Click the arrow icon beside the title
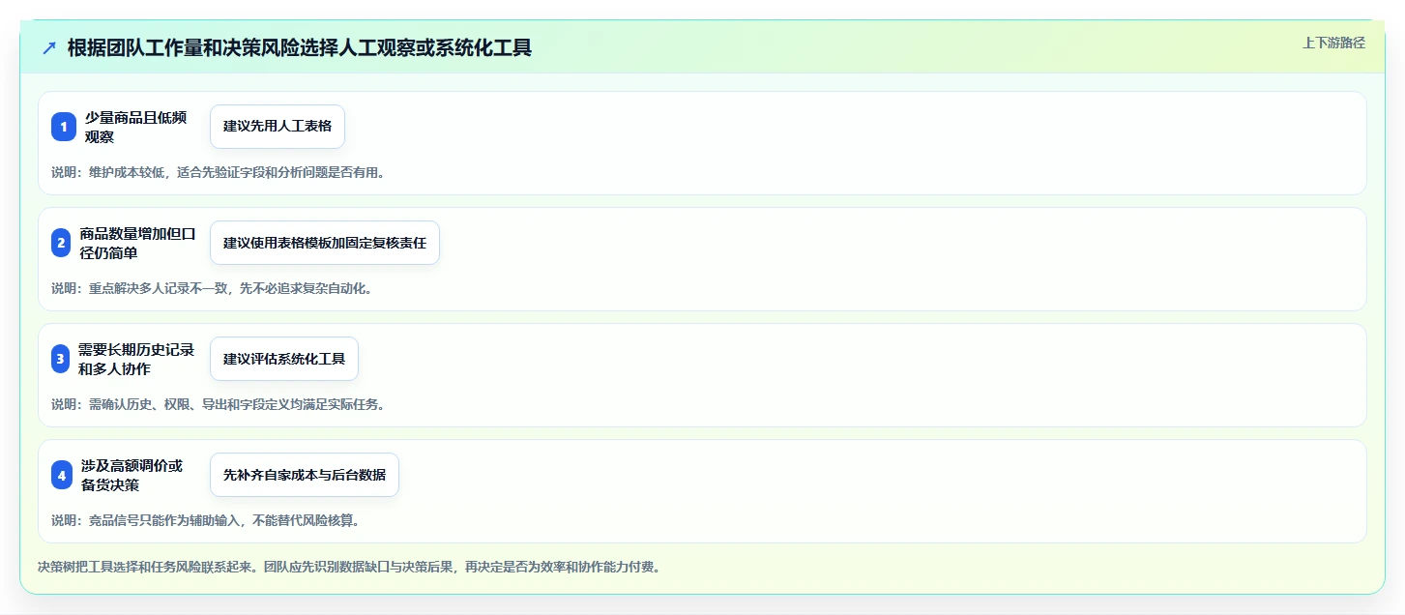The image size is (1405, 615). pyautogui.click(x=49, y=48)
